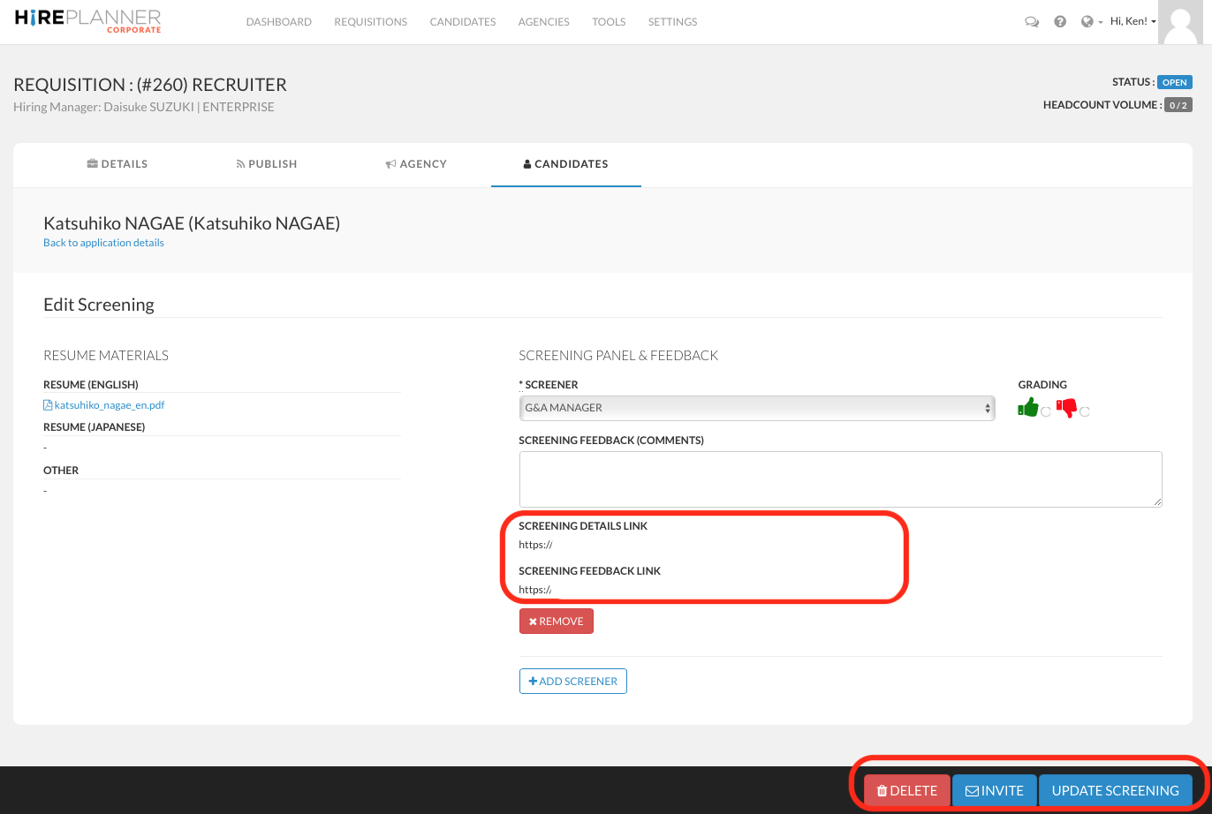Switch to the Agency tab
The height and width of the screenshot is (814, 1212).
(416, 164)
